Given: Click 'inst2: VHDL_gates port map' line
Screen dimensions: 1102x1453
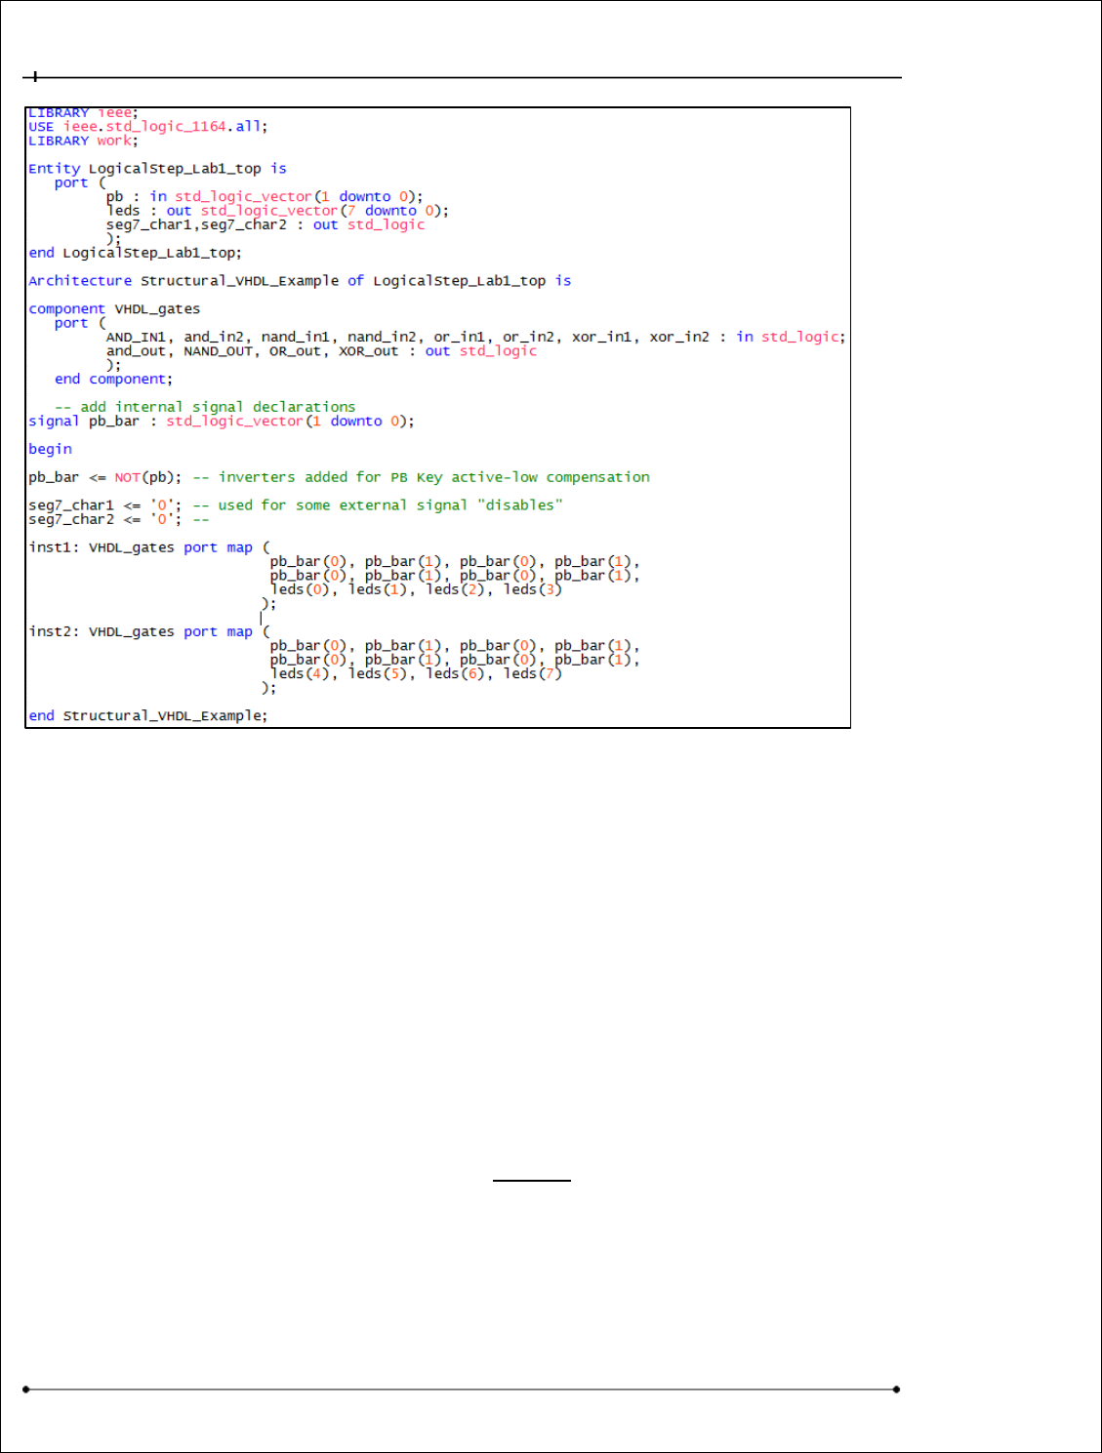Looking at the screenshot, I should pyautogui.click(x=149, y=632).
